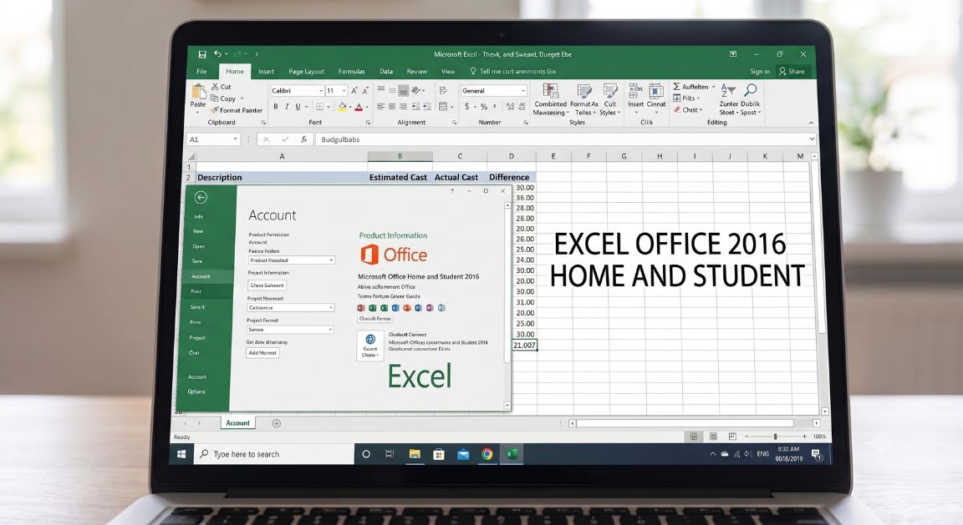Click the Undo arrow in title bar
The image size is (963, 525).
tap(217, 54)
